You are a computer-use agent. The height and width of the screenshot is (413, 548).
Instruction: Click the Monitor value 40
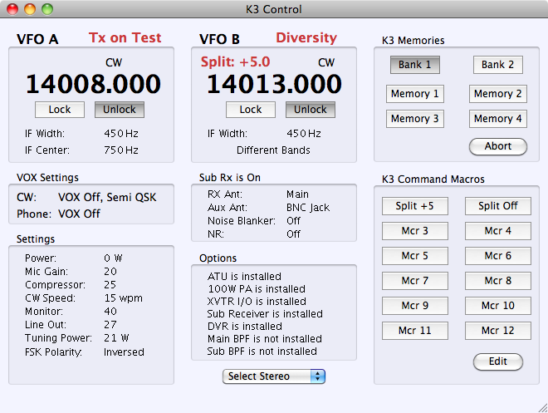coord(110,312)
